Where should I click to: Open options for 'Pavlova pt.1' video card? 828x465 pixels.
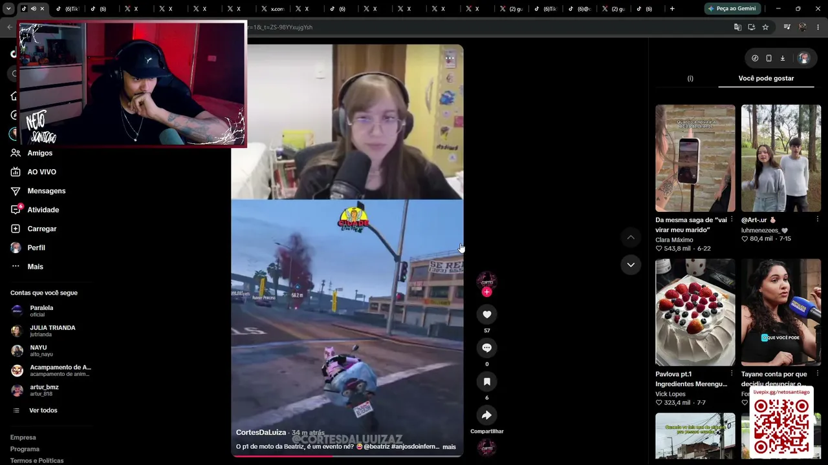tap(732, 373)
